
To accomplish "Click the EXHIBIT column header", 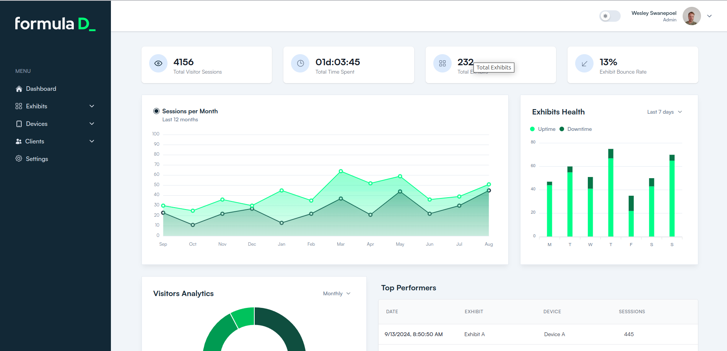I will click(474, 312).
